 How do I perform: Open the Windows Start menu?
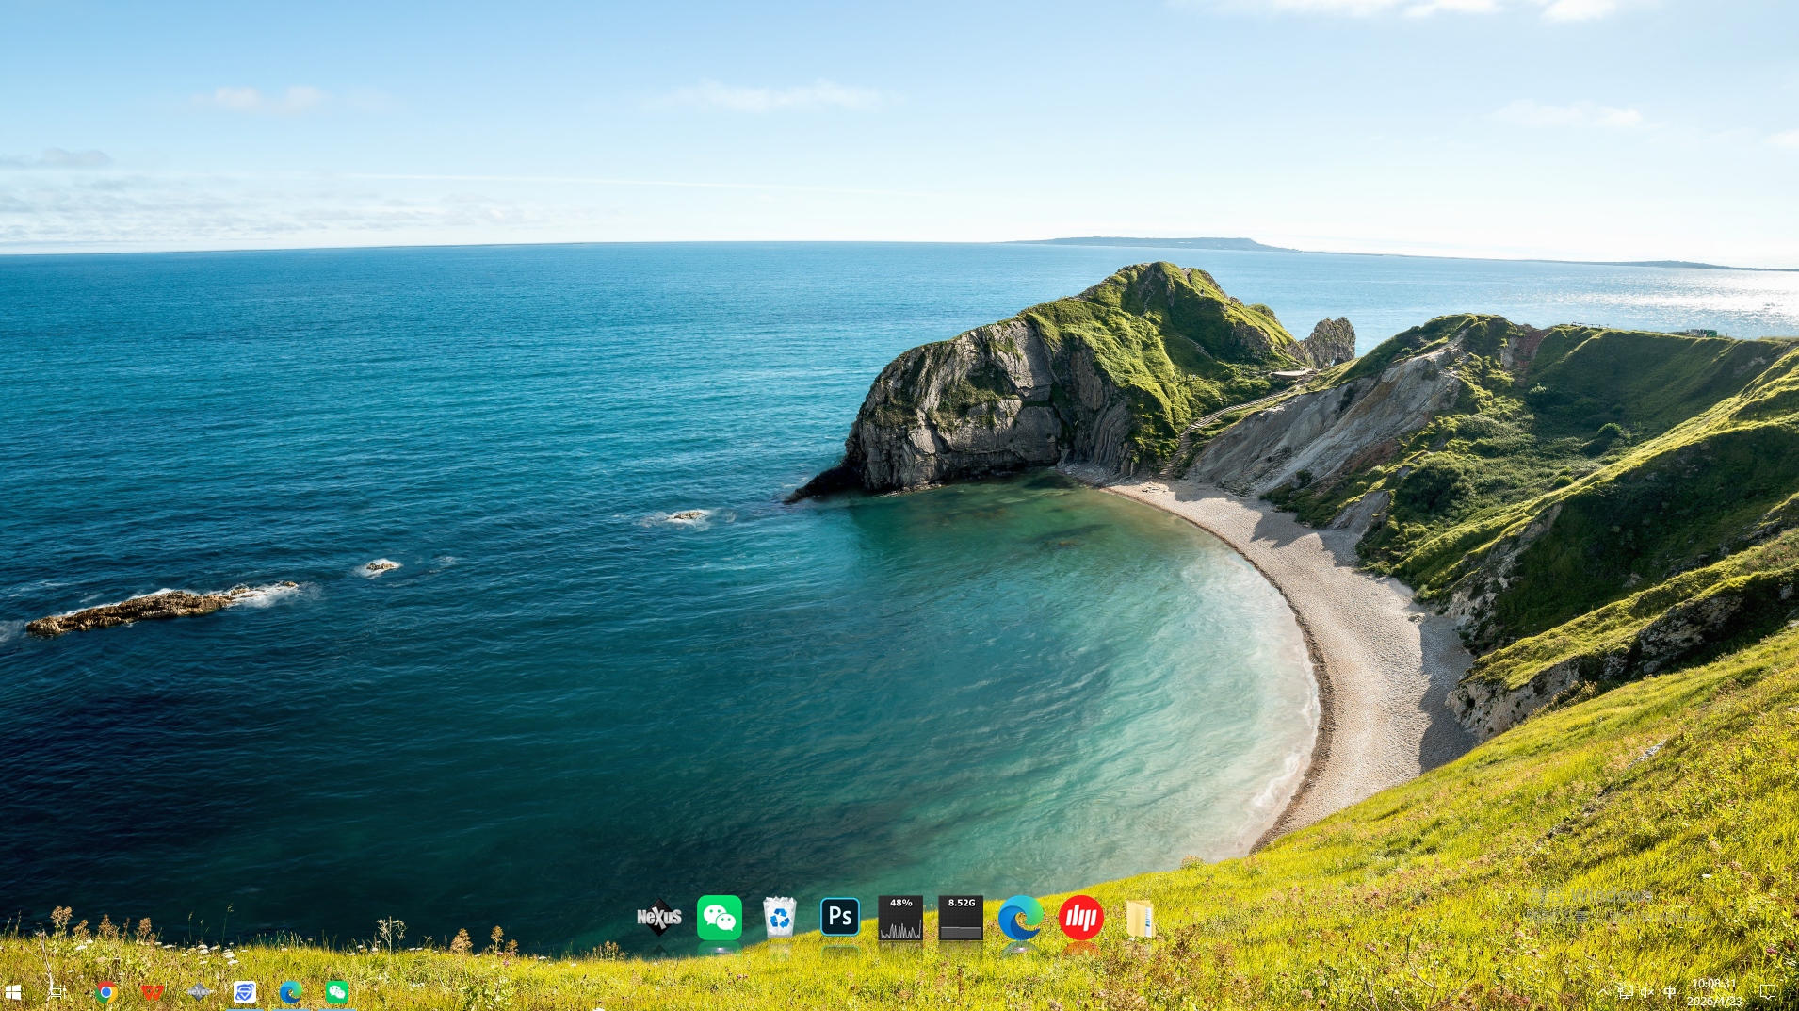click(x=13, y=991)
